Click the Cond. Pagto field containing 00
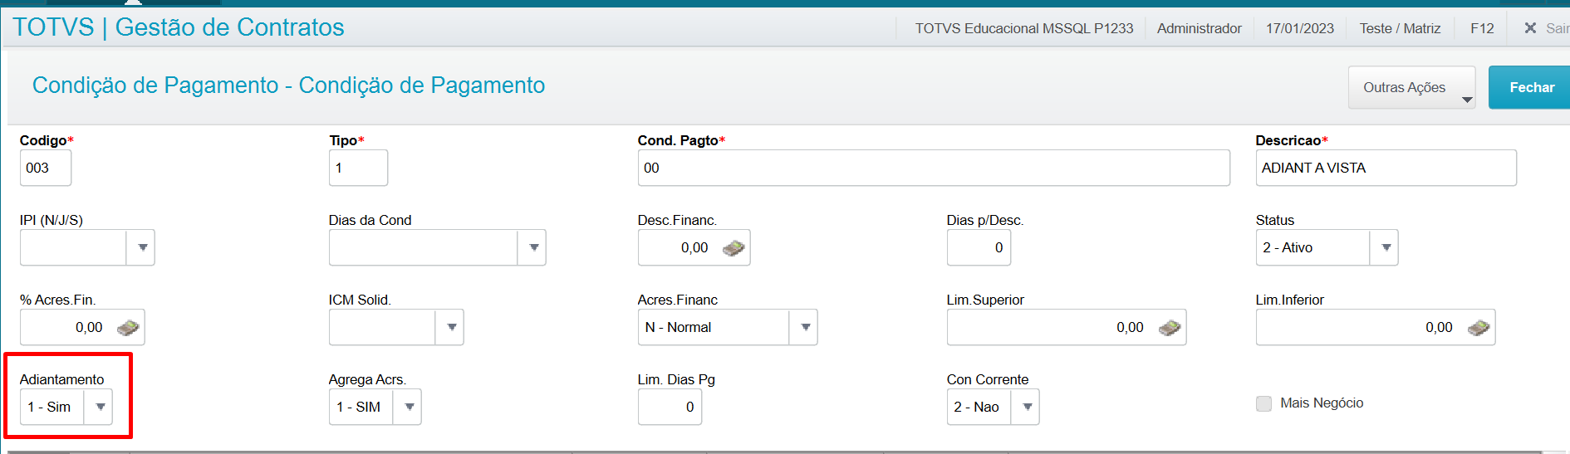Screen dimensions: 1570x454 tap(934, 168)
